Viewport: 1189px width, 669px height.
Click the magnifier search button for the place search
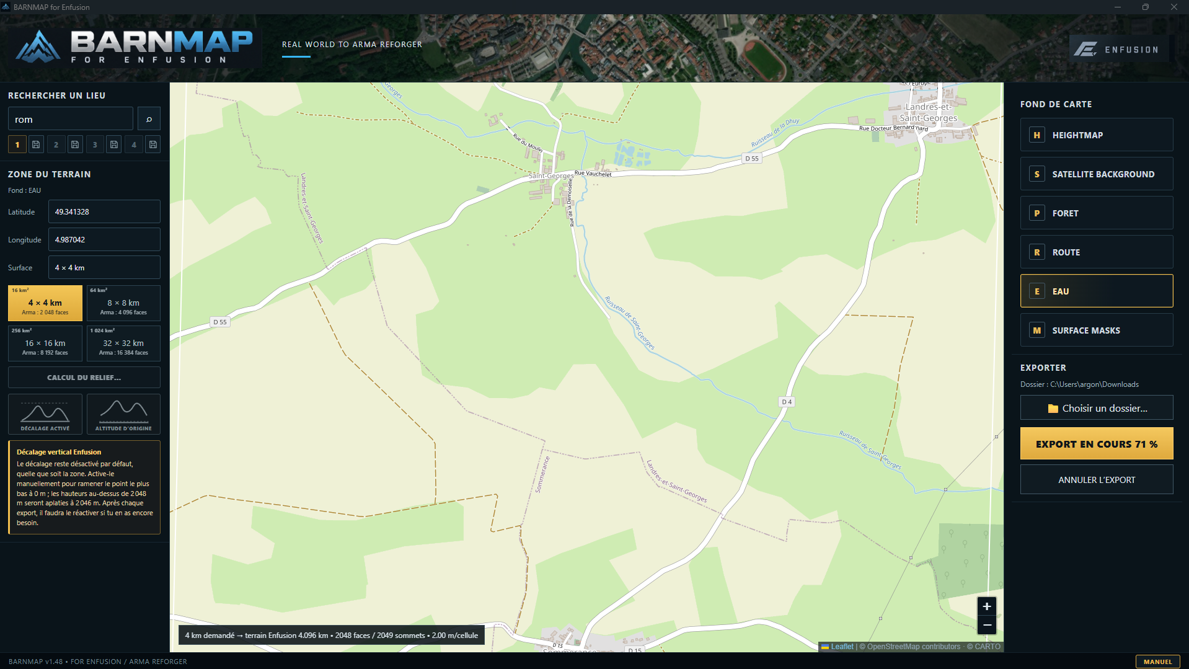tap(149, 119)
